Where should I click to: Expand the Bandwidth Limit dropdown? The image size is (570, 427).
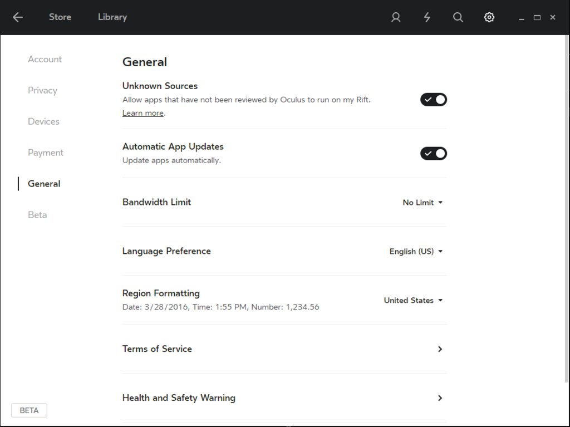pyautogui.click(x=422, y=203)
